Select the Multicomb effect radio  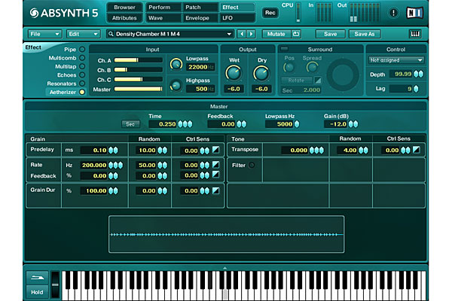[x=82, y=58]
